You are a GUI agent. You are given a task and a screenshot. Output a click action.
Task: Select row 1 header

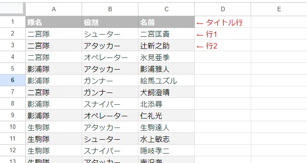point(13,22)
